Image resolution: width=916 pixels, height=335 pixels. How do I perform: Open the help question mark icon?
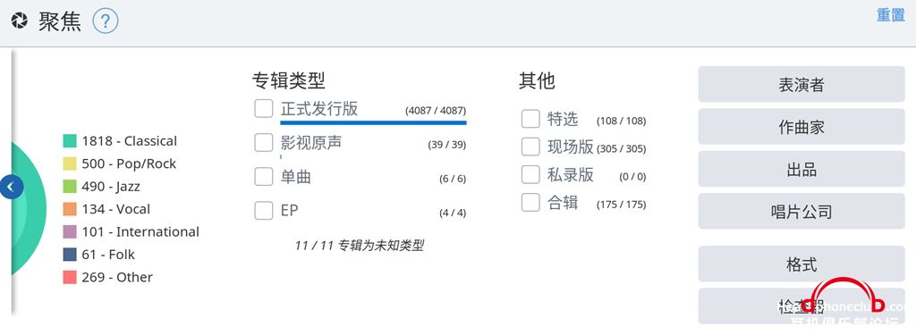coord(106,22)
